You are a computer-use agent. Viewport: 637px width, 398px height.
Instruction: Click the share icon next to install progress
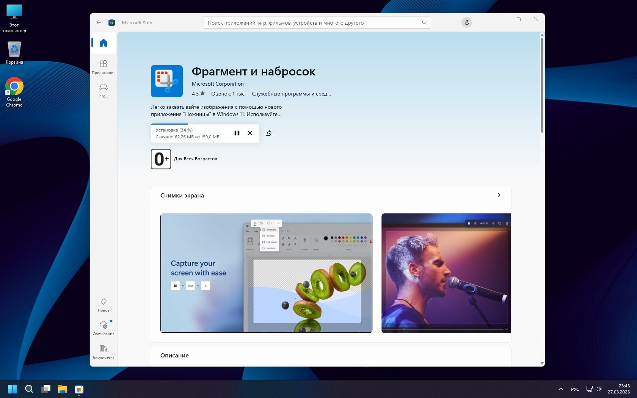(x=268, y=133)
